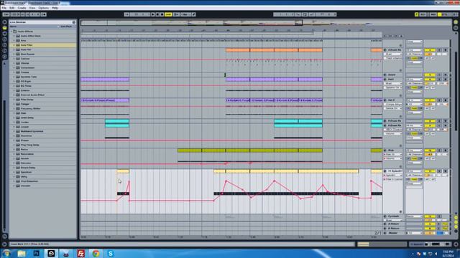Expand the Audio Effect Rack presets arrow

(14, 36)
